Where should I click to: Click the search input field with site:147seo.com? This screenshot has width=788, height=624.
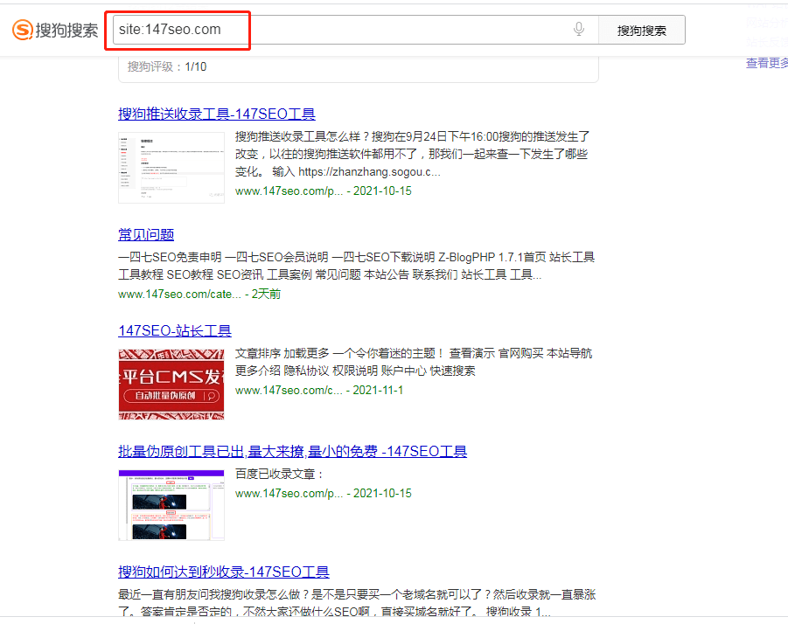pyautogui.click(x=355, y=30)
